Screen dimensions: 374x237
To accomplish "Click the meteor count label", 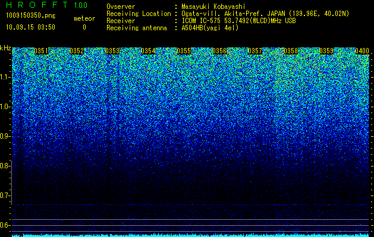I will [84, 18].
